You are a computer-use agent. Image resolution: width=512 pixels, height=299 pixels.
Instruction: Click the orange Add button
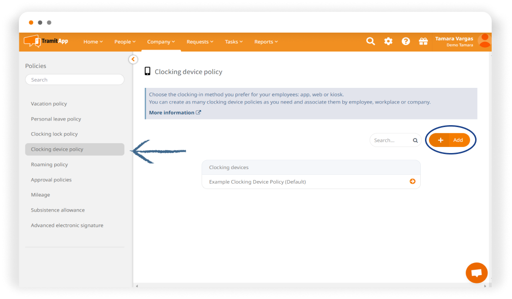click(450, 140)
